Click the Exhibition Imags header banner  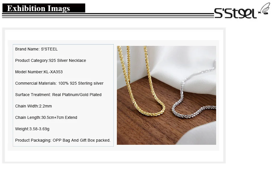point(44,8)
